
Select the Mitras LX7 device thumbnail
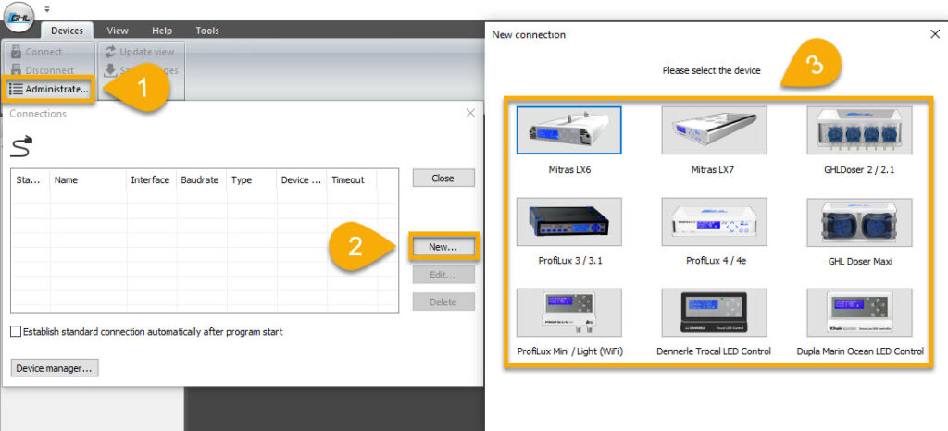tap(714, 129)
